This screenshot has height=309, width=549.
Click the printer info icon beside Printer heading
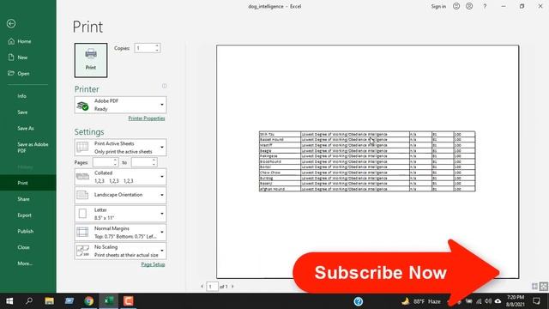[x=164, y=86]
